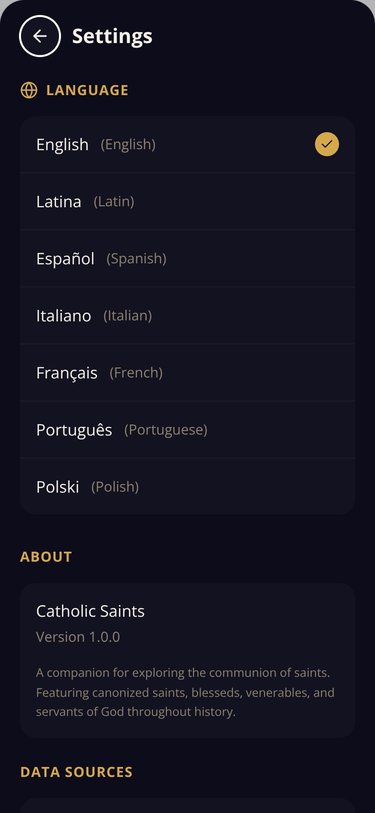Click the globe icon beside Language
The image size is (375, 813).
29,90
